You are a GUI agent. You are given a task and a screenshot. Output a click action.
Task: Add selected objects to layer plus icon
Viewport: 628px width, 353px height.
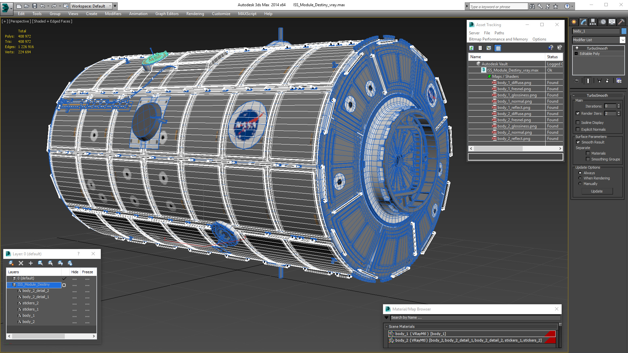pyautogui.click(x=31, y=263)
